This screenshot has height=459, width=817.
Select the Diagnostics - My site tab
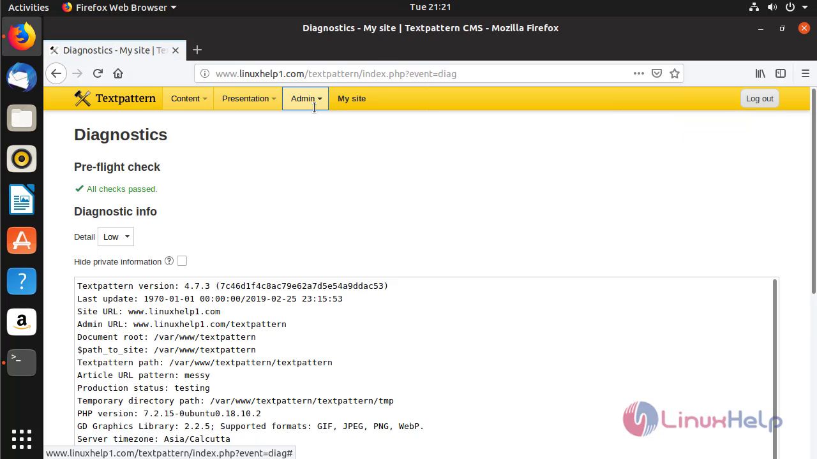pyautogui.click(x=115, y=50)
